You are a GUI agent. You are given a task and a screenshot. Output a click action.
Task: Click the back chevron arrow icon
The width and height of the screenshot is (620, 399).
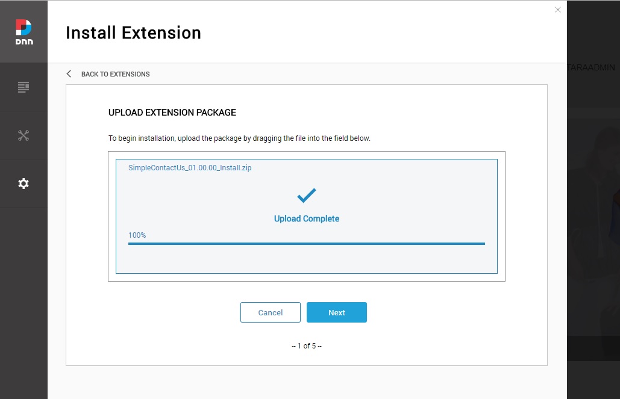point(69,74)
